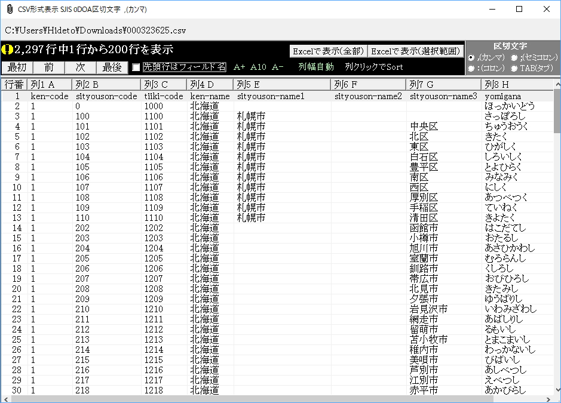Jump to last page with 最後 button
Image resolution: width=561 pixels, height=403 pixels.
(x=111, y=67)
